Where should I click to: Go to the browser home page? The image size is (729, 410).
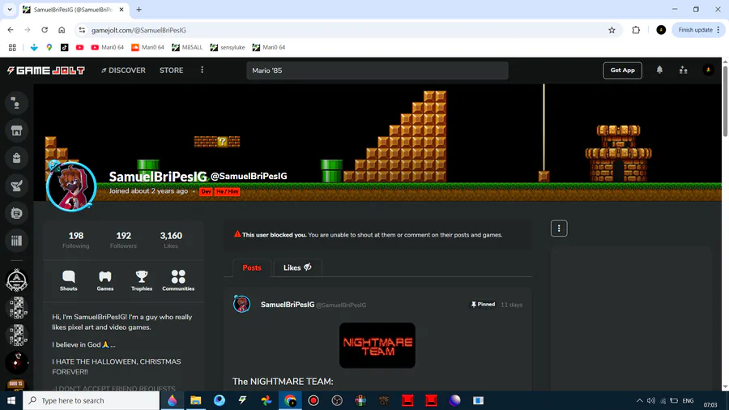[x=62, y=30]
